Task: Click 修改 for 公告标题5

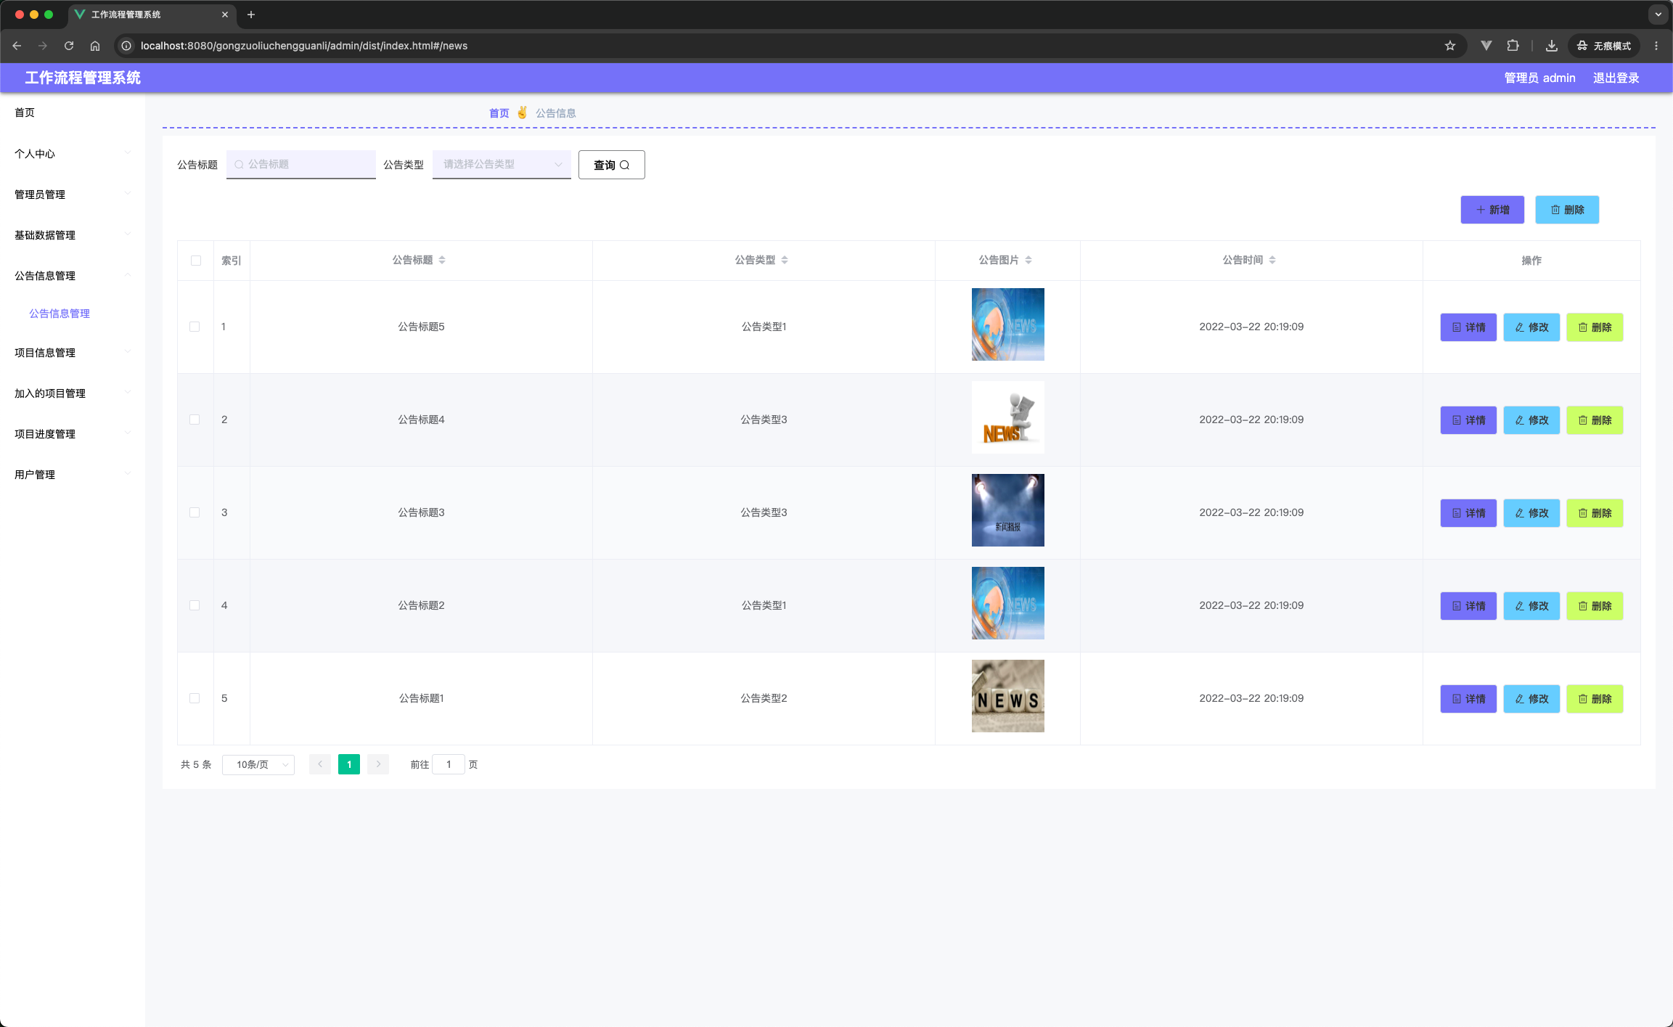Action: click(1531, 327)
